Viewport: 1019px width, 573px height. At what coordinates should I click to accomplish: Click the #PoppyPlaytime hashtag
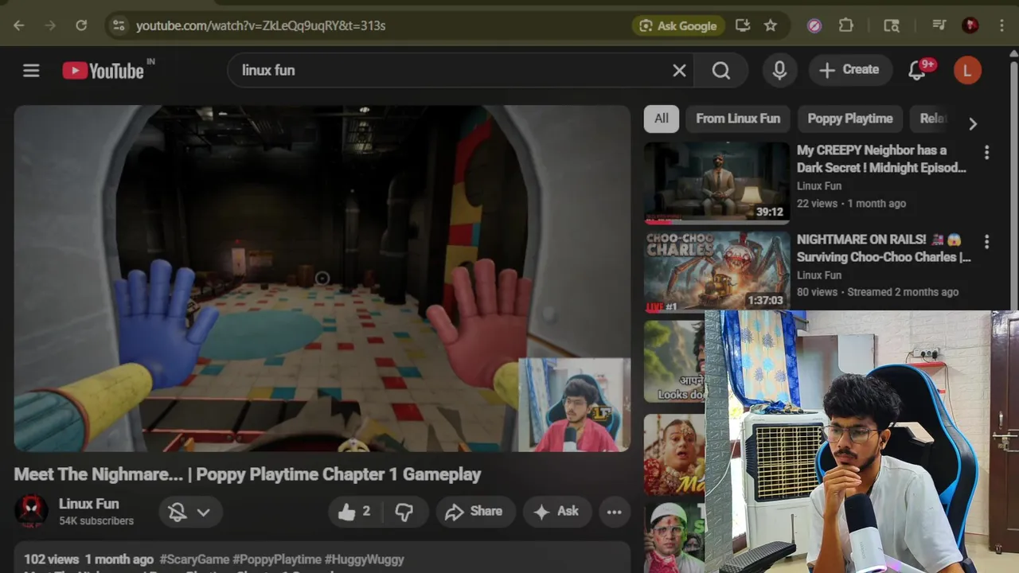(x=277, y=559)
